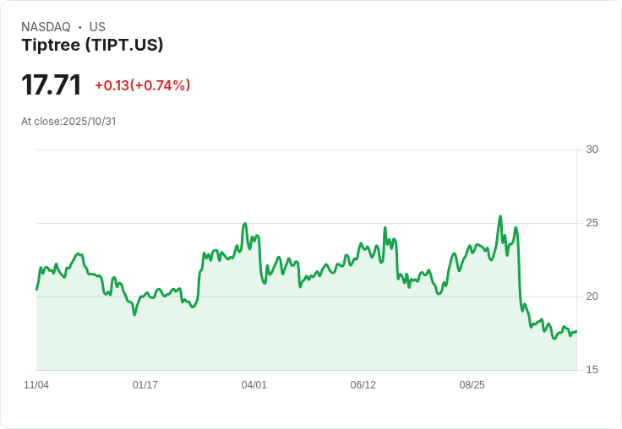Click the price spike just before 04/01
The width and height of the screenshot is (622, 429).
coord(245,224)
